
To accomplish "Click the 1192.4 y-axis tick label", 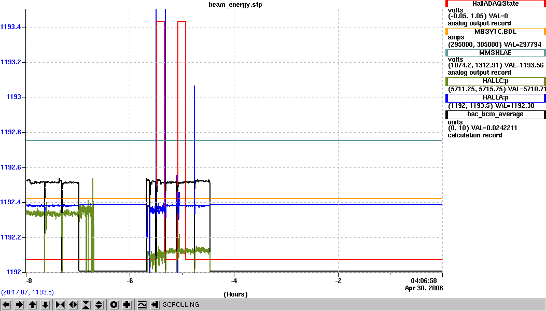I will 11,202.
